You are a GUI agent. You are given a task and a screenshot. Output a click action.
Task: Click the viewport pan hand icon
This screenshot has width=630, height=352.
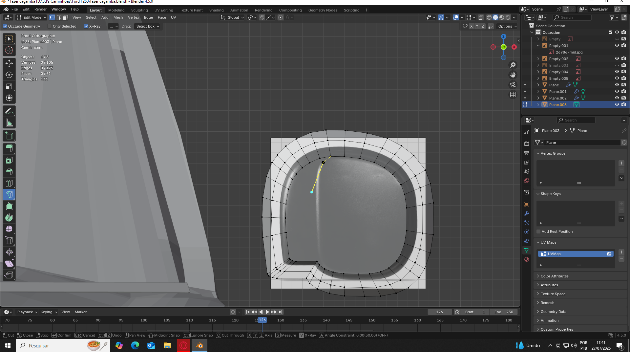point(513,75)
